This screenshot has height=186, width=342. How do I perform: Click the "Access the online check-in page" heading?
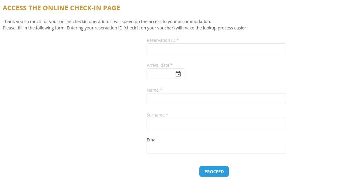[x=61, y=8]
